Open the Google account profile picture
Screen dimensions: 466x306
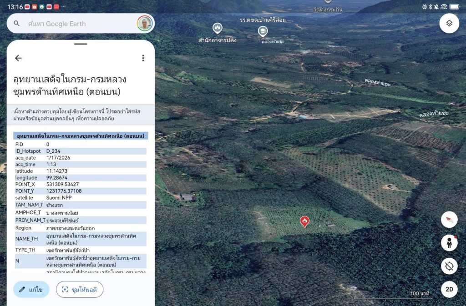tap(145, 24)
